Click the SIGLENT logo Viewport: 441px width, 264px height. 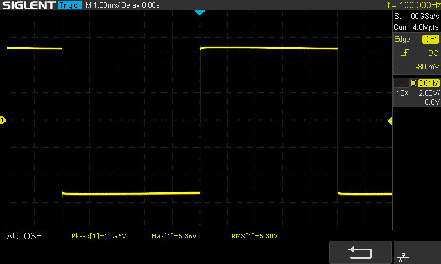tap(29, 5)
